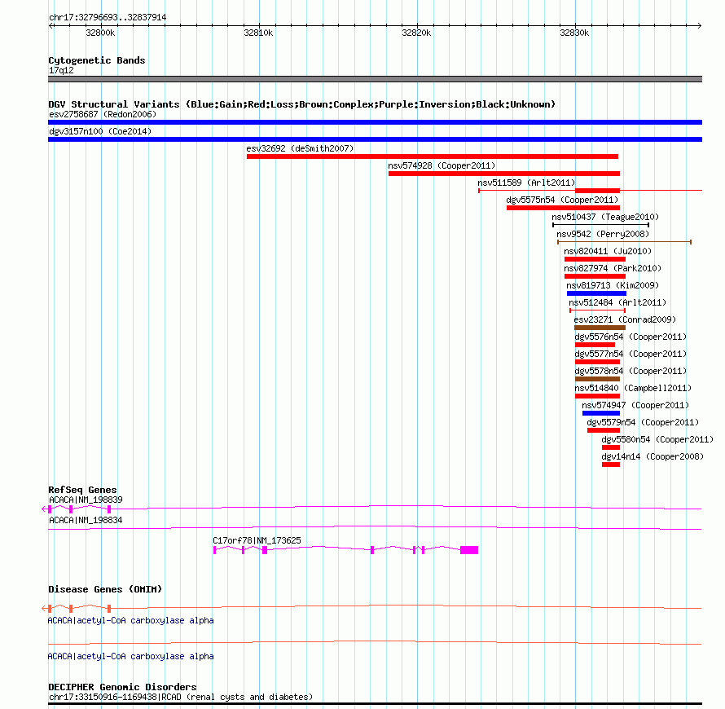
Task: Click the blue nsv819713 gain bar
Action: 596,293
